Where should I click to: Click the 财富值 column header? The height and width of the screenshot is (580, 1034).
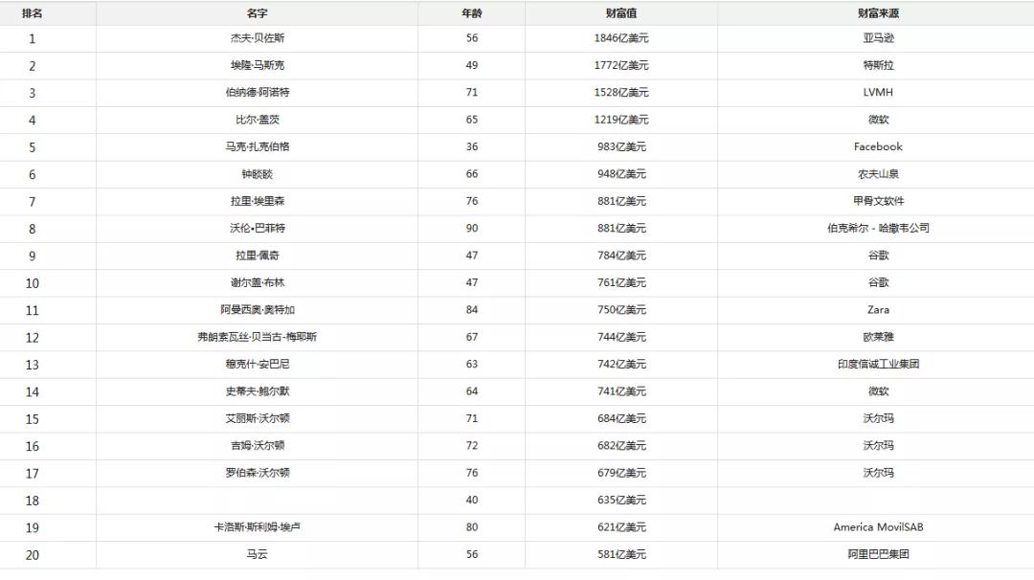621,13
